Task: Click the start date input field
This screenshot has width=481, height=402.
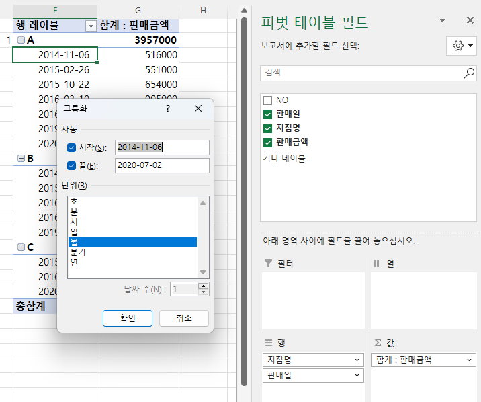Action: pyautogui.click(x=162, y=147)
